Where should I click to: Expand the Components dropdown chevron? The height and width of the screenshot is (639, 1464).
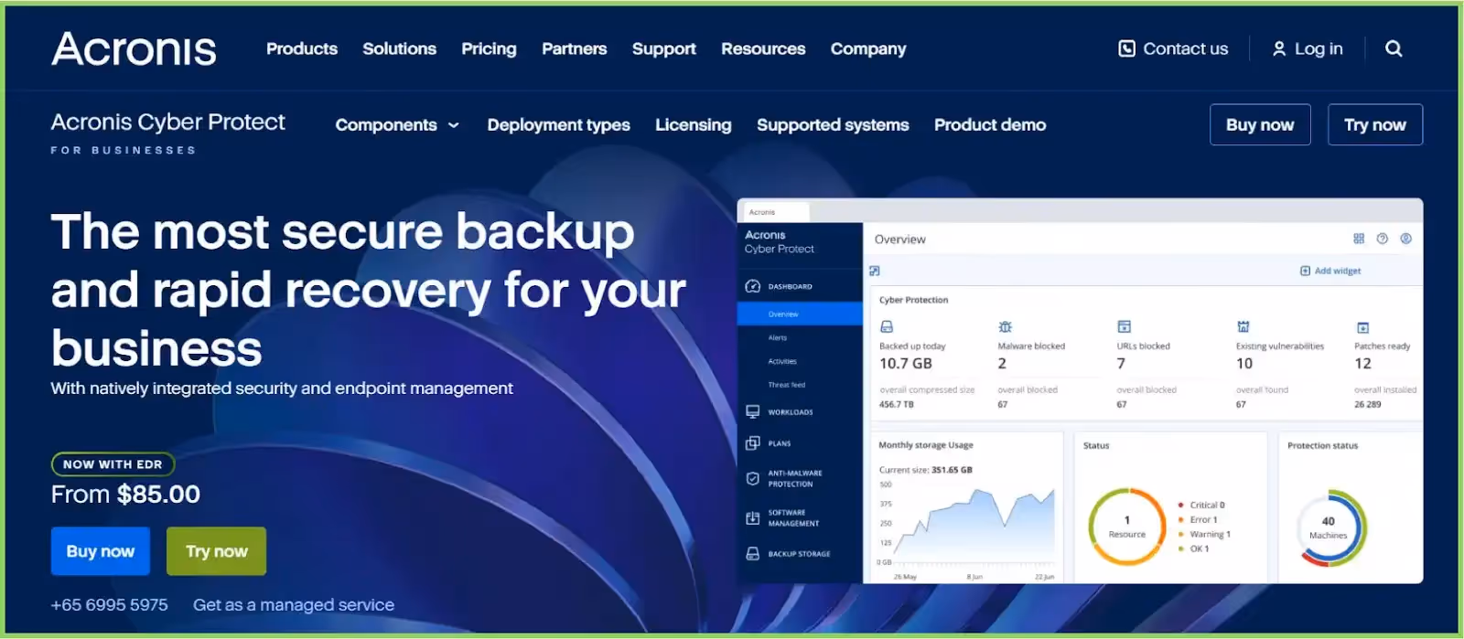click(x=454, y=125)
